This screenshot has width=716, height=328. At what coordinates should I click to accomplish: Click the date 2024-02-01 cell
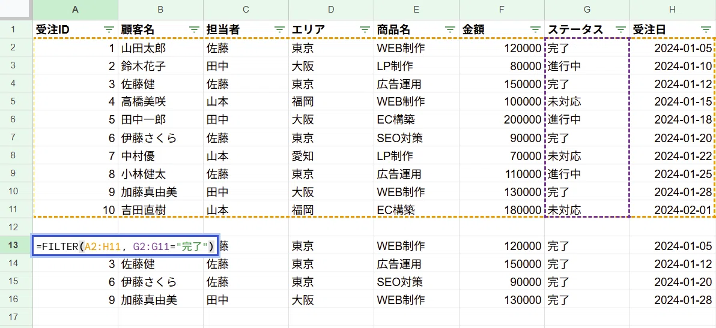(x=673, y=210)
